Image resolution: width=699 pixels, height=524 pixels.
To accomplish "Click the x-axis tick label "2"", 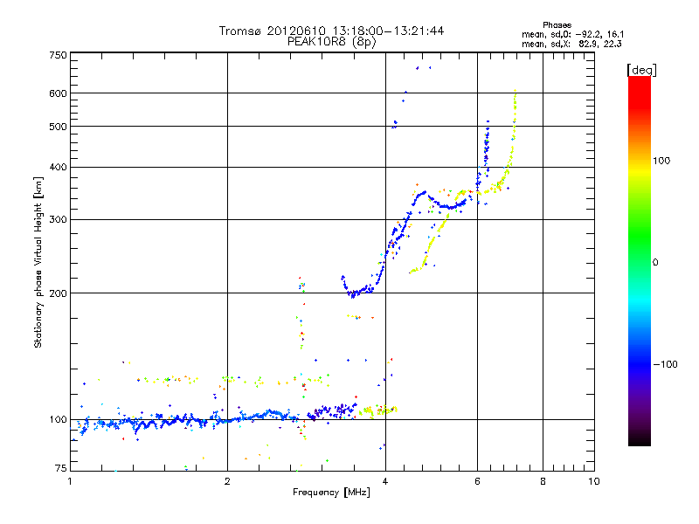I will [x=227, y=481].
